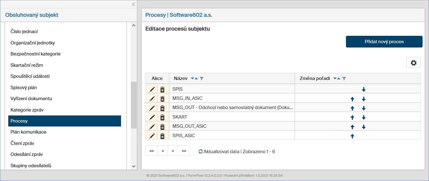Open table settings gear
Image resolution: width=429 pixels, height=181 pixels.
click(x=413, y=63)
